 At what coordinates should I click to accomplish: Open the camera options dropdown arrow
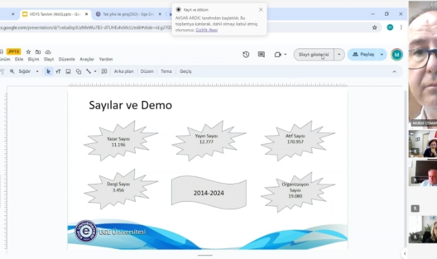pos(285,55)
